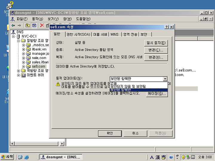Viewport: 215px width, 161px height.
Task: Click the Back arrow toolbar icon
Action: click(13, 25)
